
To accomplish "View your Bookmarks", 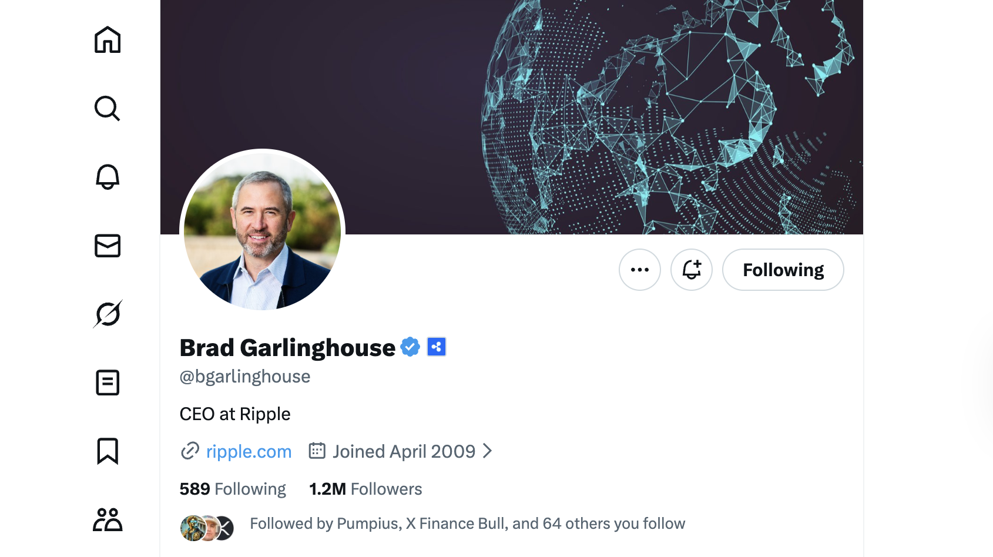I will point(107,452).
